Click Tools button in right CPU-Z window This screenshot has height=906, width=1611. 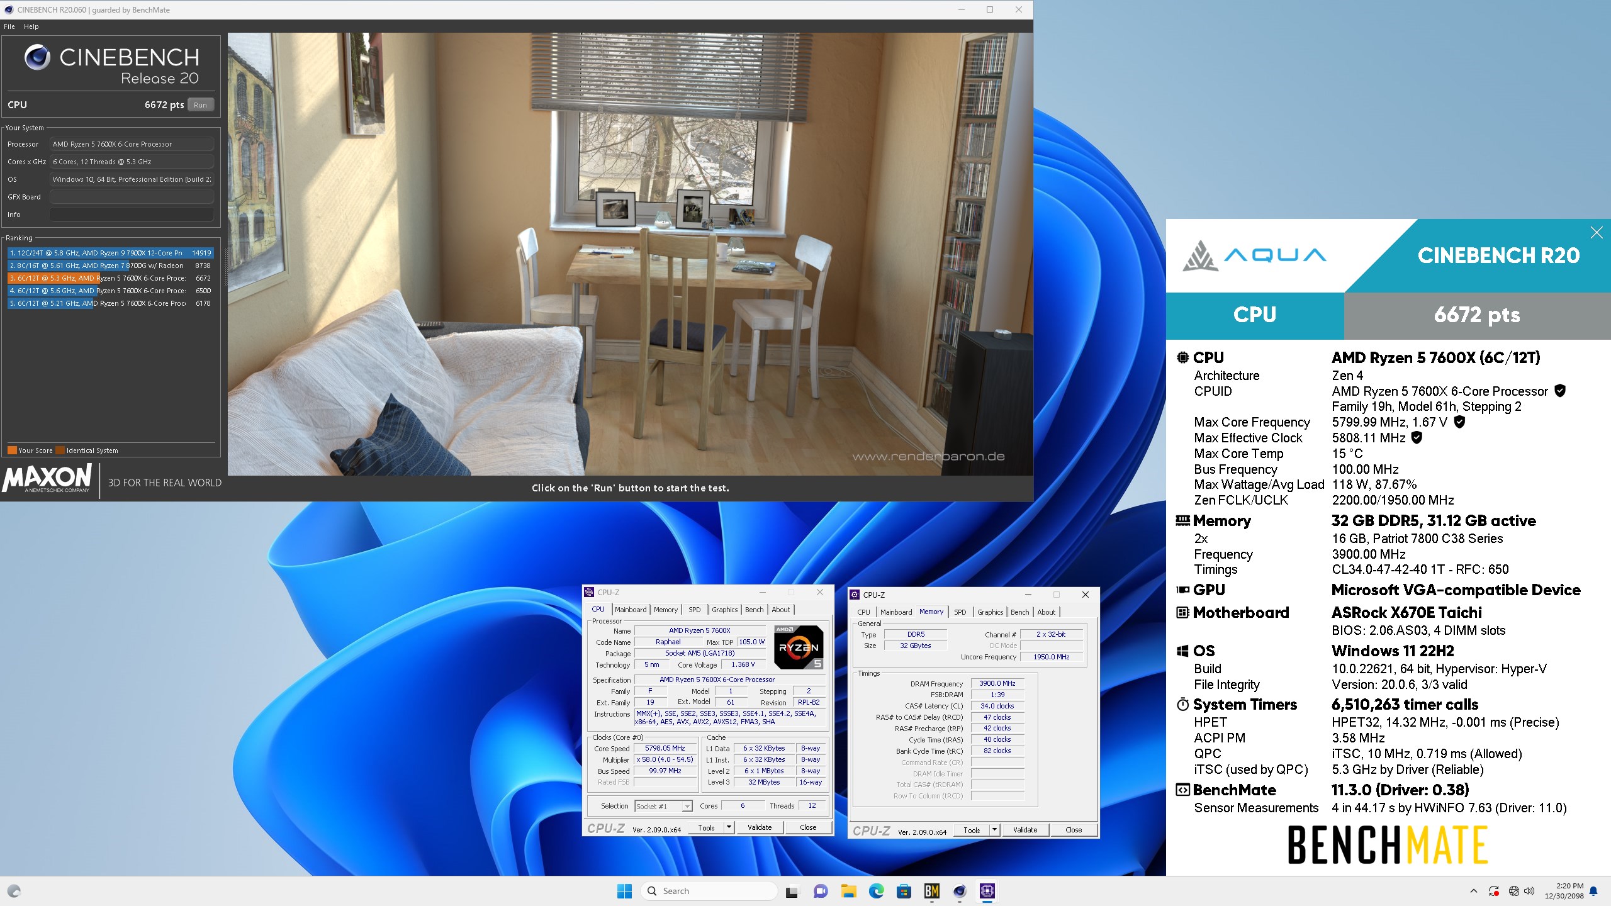tap(972, 830)
